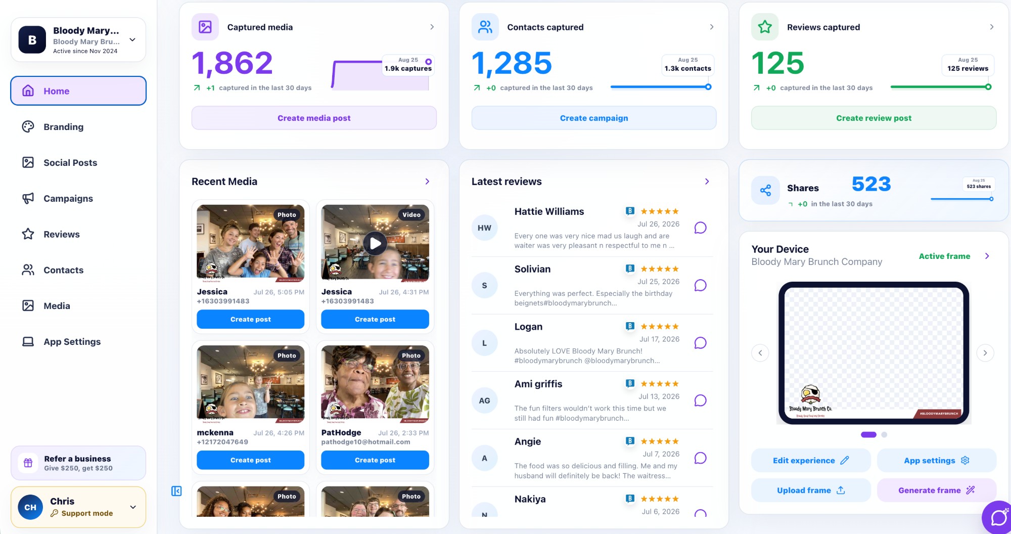Screen dimensions: 1011x534
Task: Collapse the sidebar panel icon
Action: pos(176,491)
